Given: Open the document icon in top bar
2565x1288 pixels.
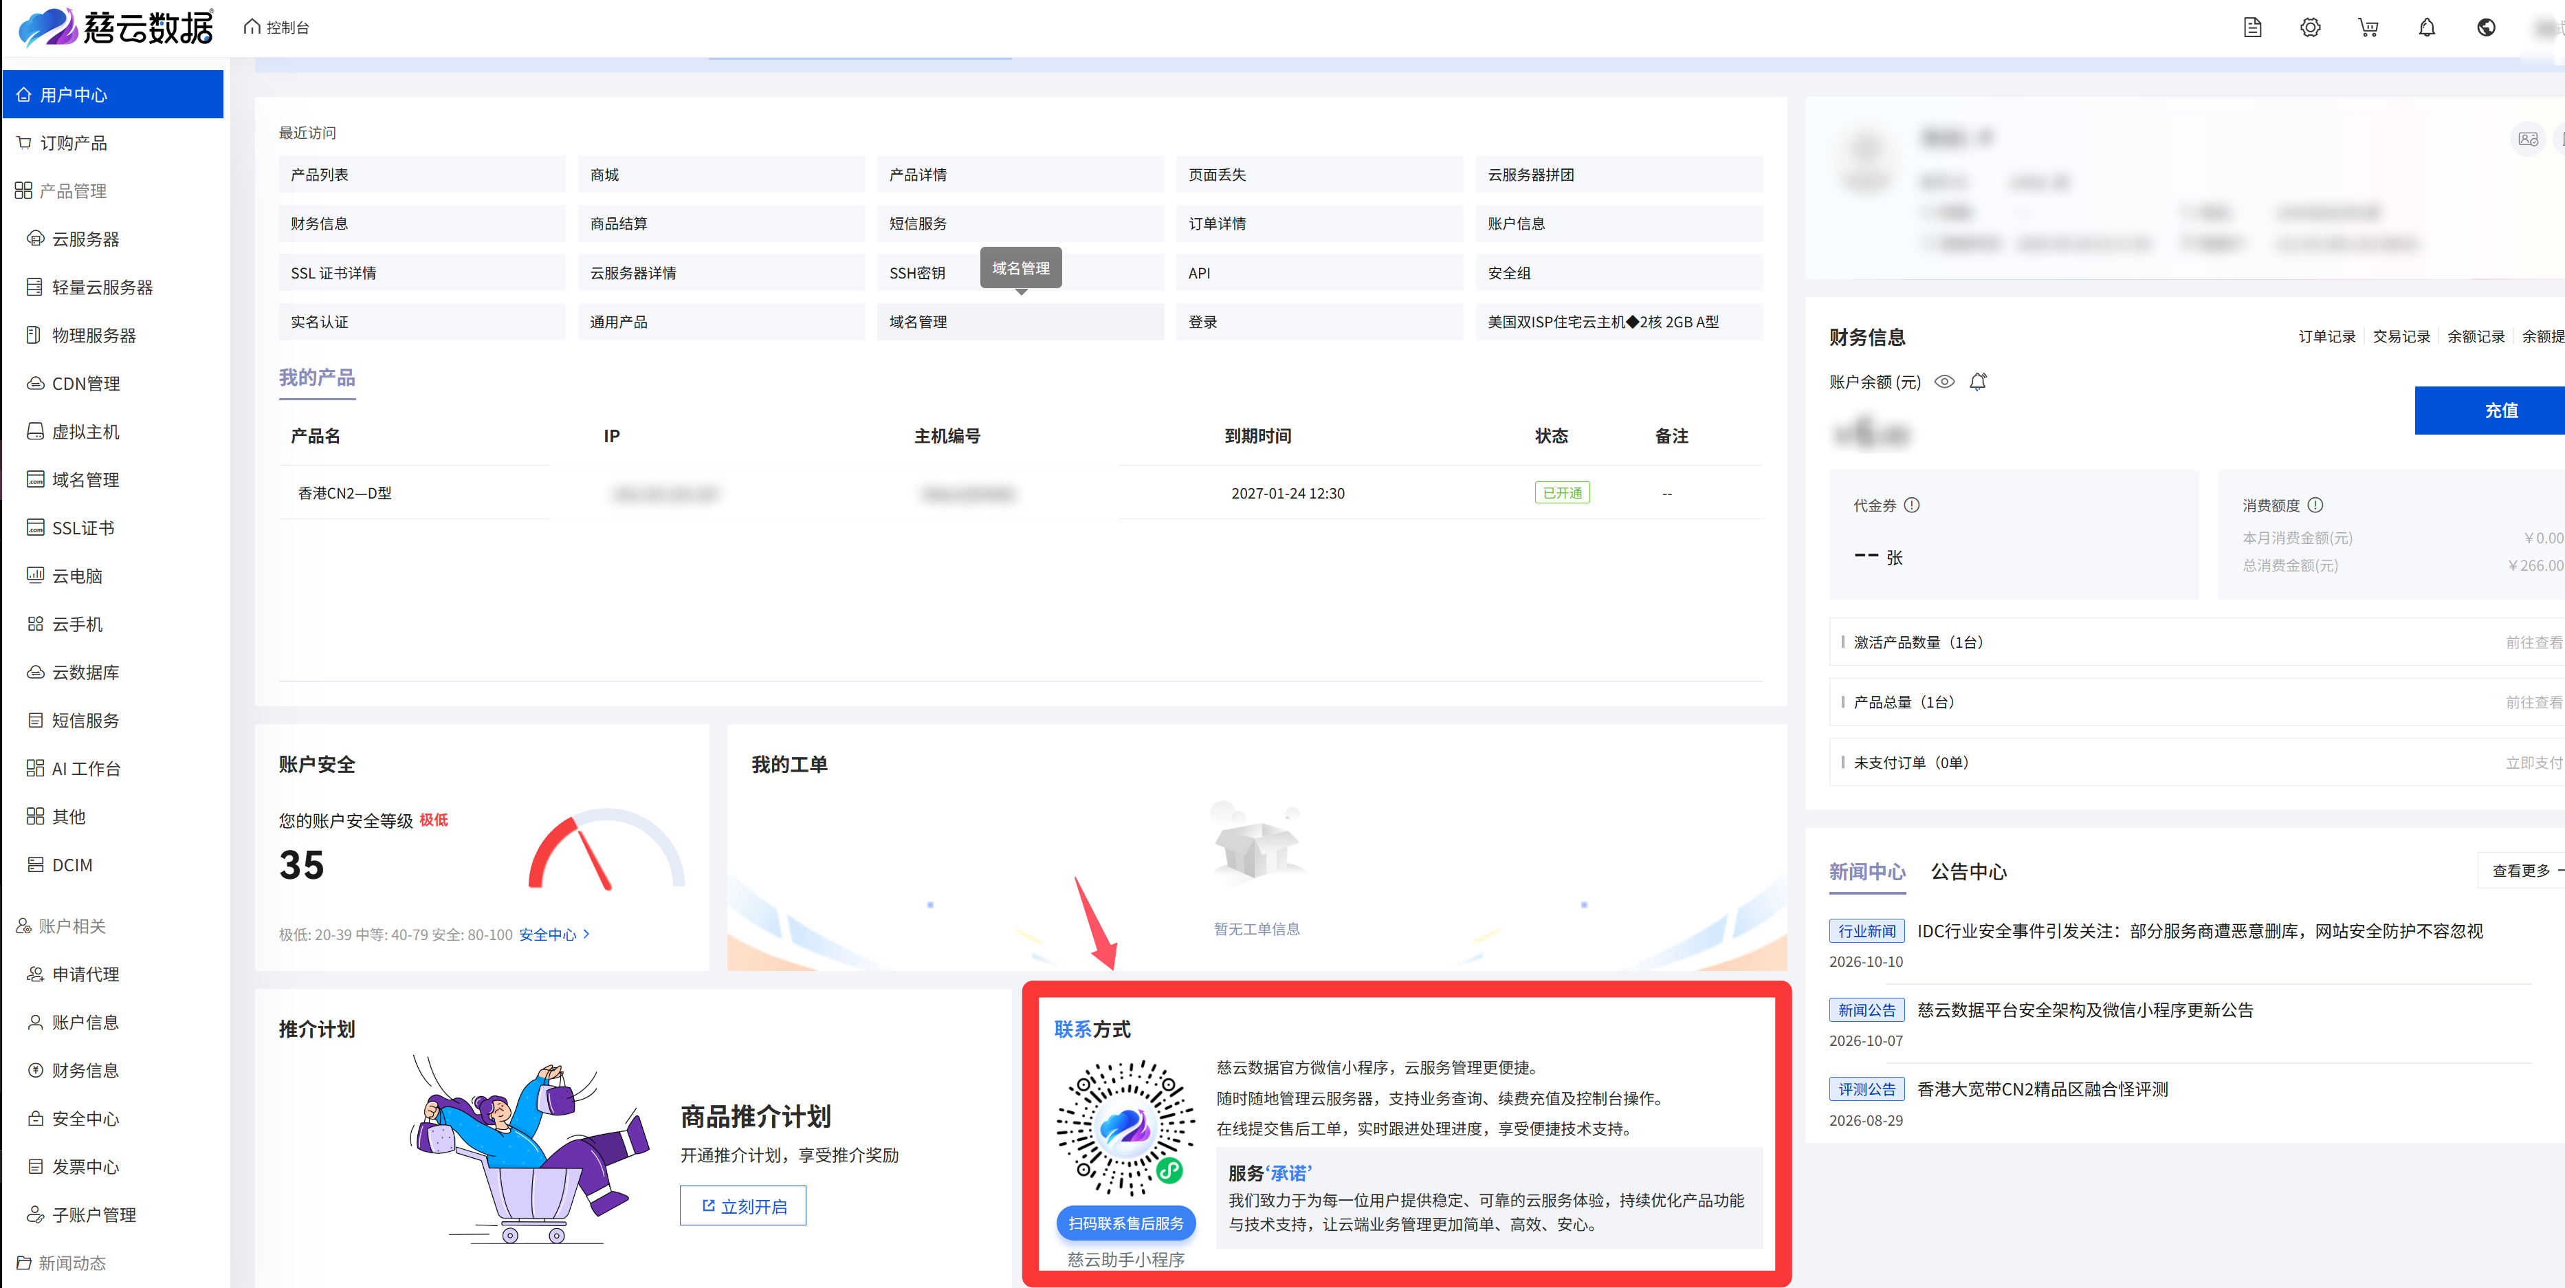Looking at the screenshot, I should point(2252,28).
